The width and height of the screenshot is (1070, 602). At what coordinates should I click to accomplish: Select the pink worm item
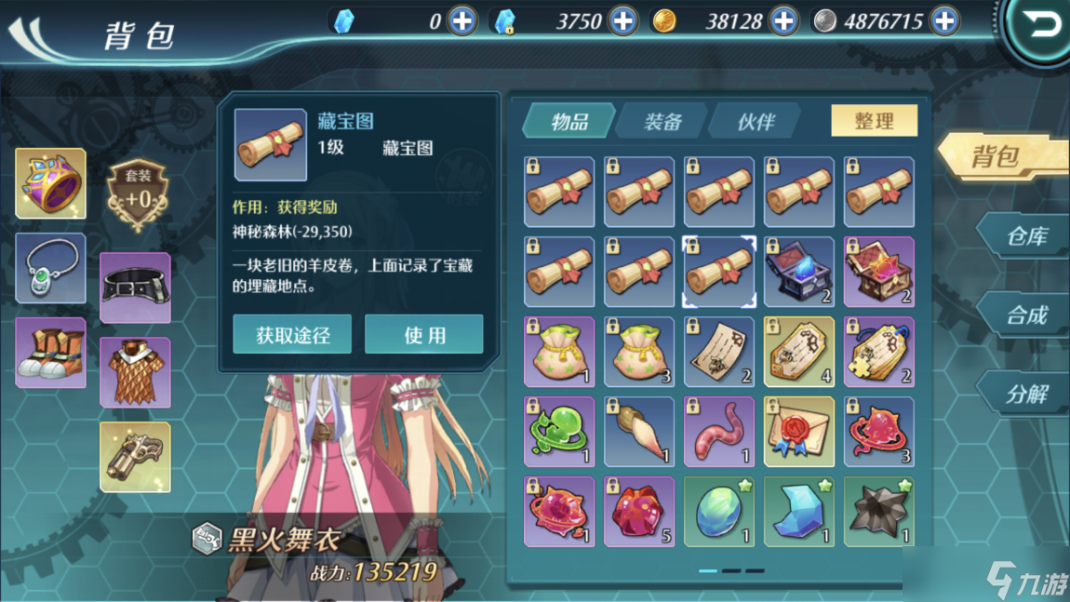pyautogui.click(x=719, y=432)
